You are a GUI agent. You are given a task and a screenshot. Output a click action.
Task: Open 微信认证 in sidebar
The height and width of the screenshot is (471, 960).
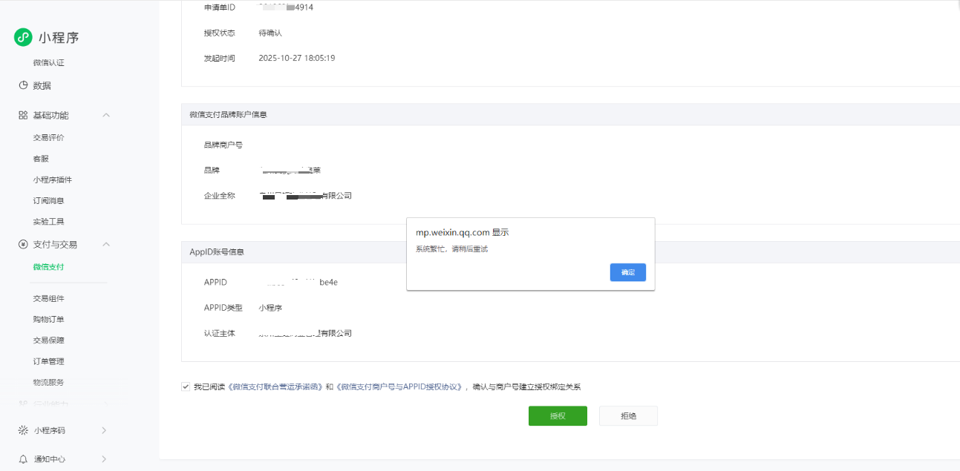(49, 62)
